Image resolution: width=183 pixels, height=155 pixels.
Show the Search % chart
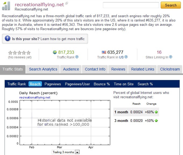coord(145,84)
